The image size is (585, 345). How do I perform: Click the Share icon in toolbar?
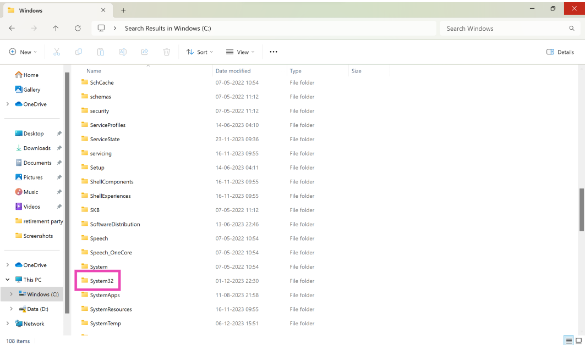[x=145, y=52]
